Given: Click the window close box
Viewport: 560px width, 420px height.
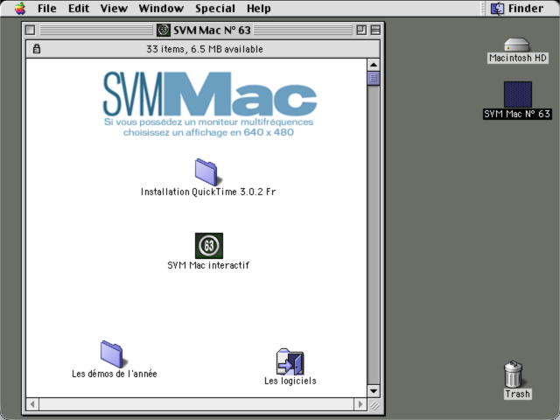Looking at the screenshot, I should [31, 30].
